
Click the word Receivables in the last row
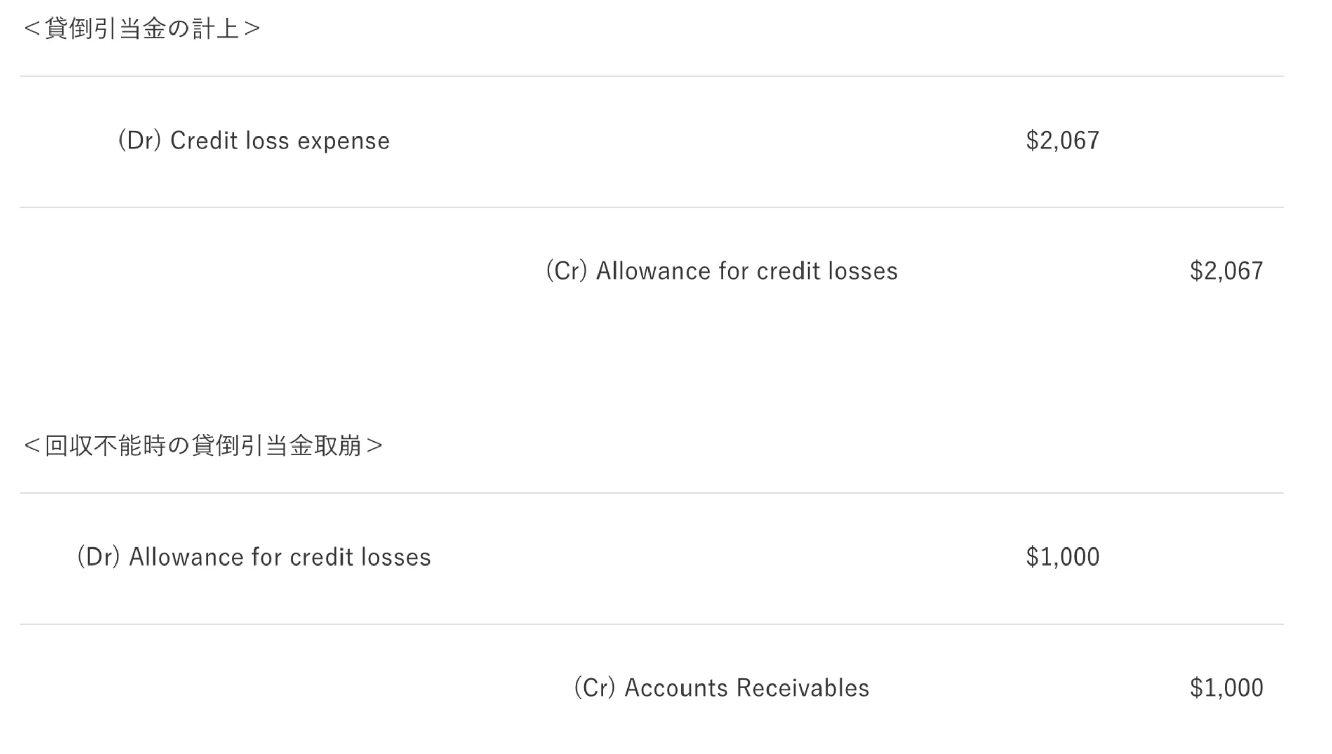pyautogui.click(x=802, y=688)
